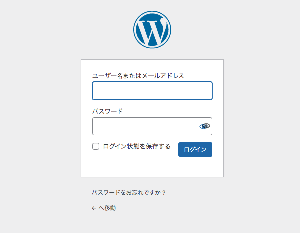This screenshot has width=300, height=233.
Task: Focus the ユーザー名またはメールアドレス input field
Action: pyautogui.click(x=152, y=91)
